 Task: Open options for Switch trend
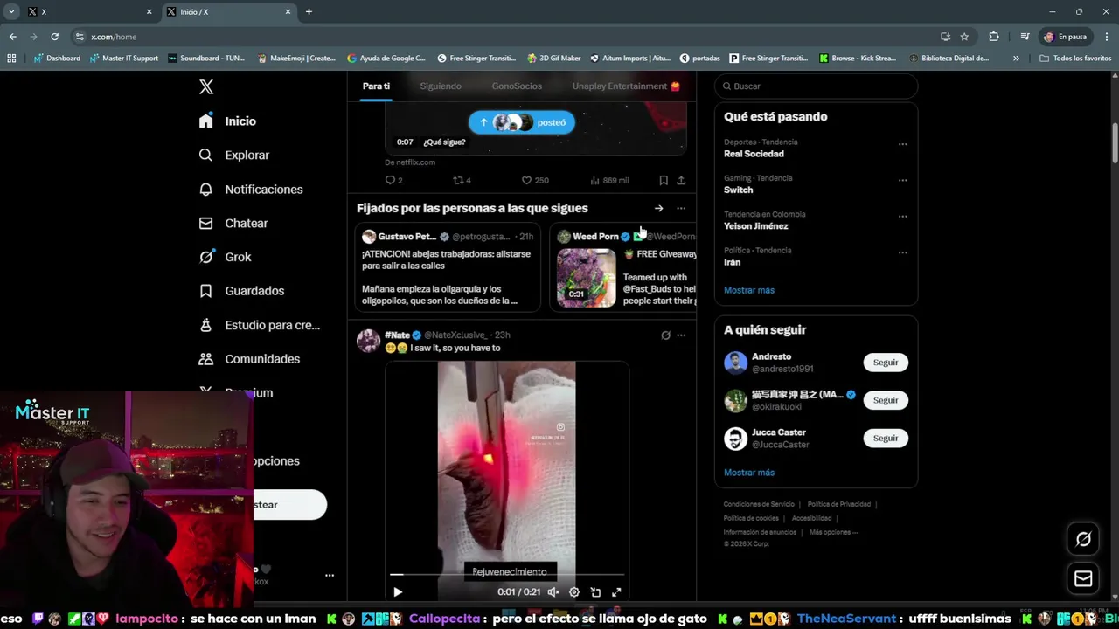pos(903,180)
